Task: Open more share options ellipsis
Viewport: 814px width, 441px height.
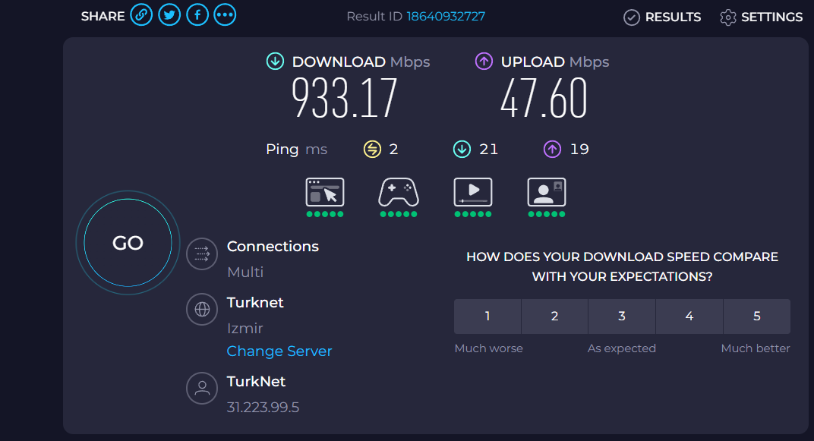Action: tap(225, 15)
